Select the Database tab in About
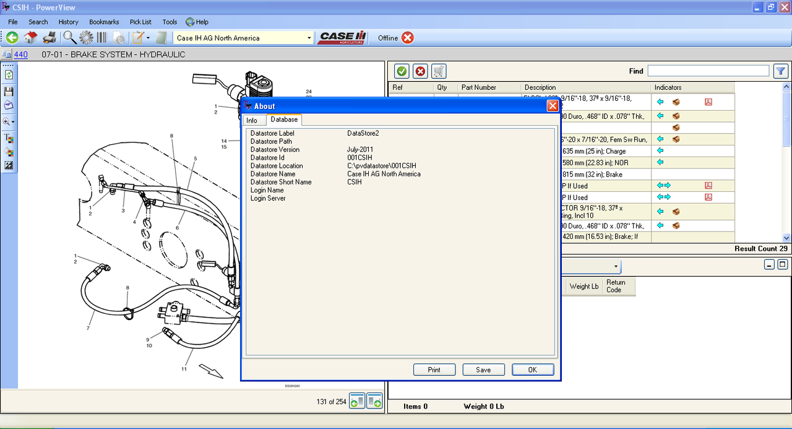 coord(284,119)
